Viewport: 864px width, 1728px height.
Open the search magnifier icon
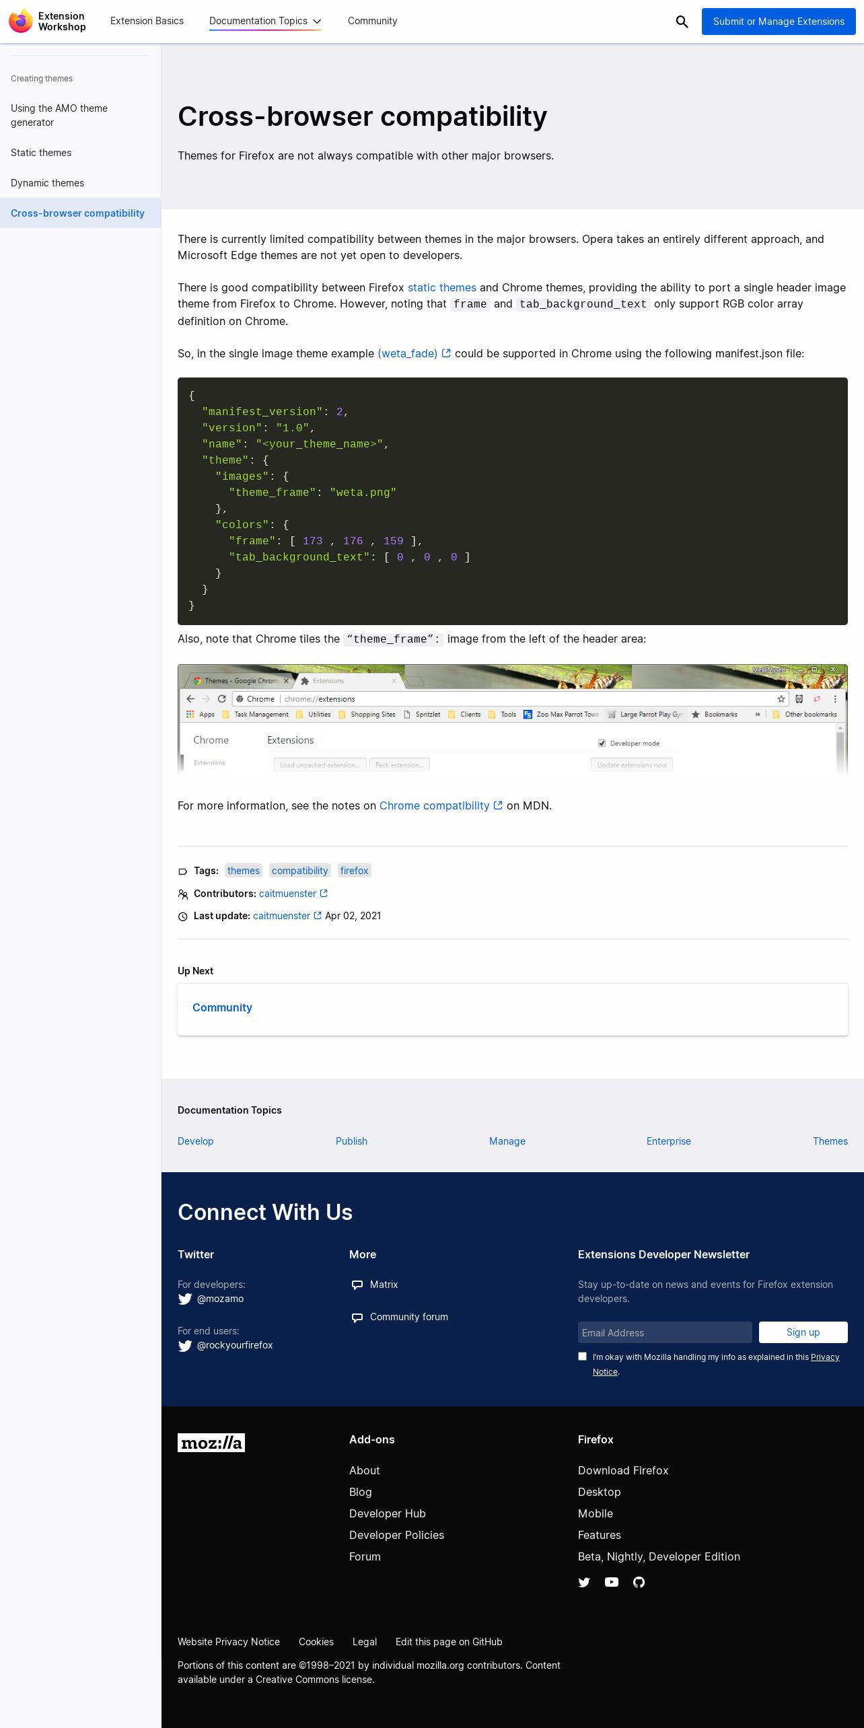(682, 22)
